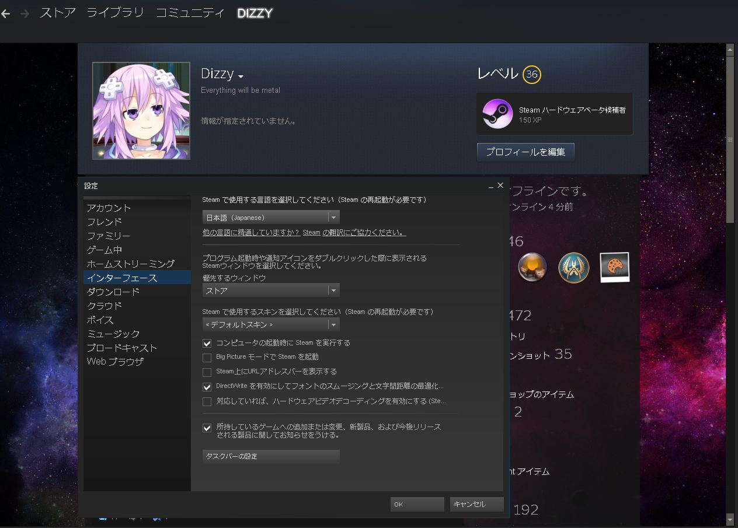Click the ョップのアイテム label

coord(542,394)
